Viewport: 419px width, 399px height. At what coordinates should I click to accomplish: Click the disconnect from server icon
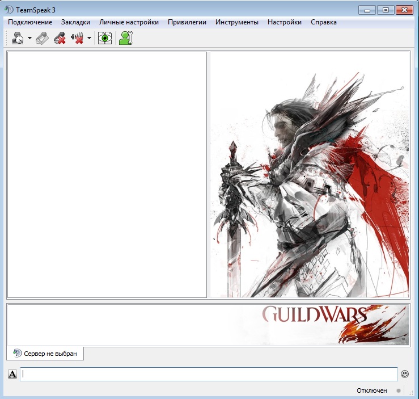(x=60, y=38)
